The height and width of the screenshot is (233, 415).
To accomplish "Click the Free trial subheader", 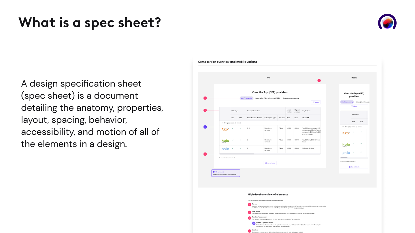I will click(282, 118).
